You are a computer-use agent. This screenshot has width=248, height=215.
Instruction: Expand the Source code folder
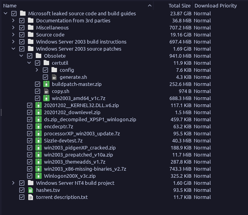click(x=13, y=35)
